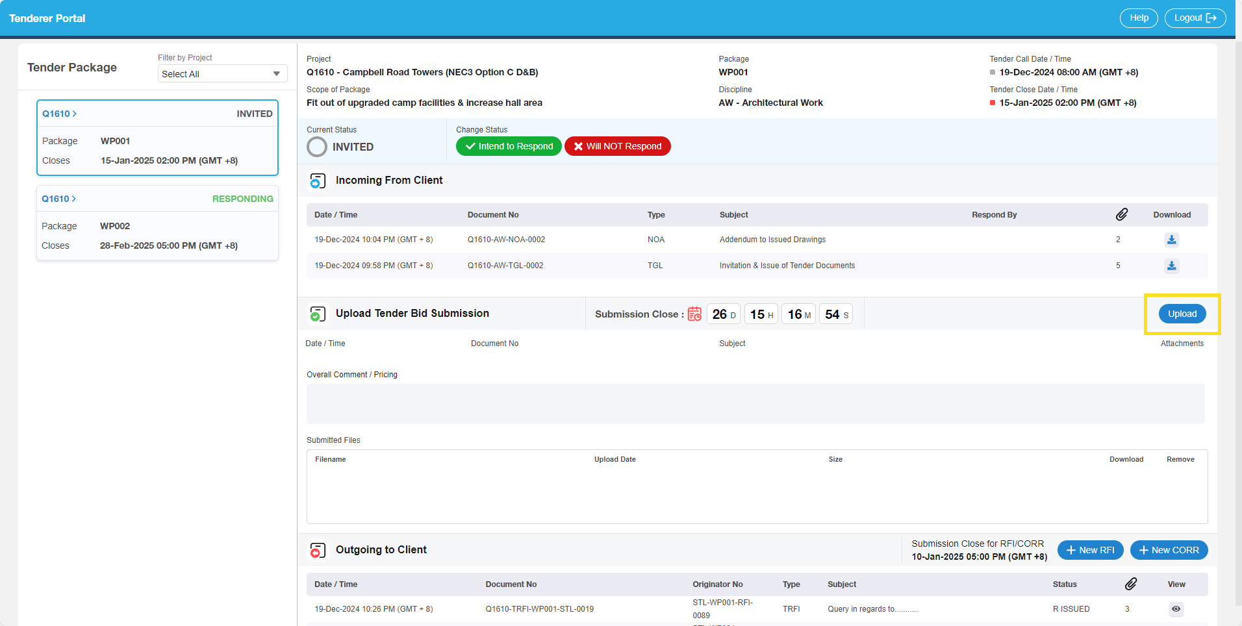Viewport: 1242px width, 626px height.
Task: Open Help
Action: coord(1139,18)
